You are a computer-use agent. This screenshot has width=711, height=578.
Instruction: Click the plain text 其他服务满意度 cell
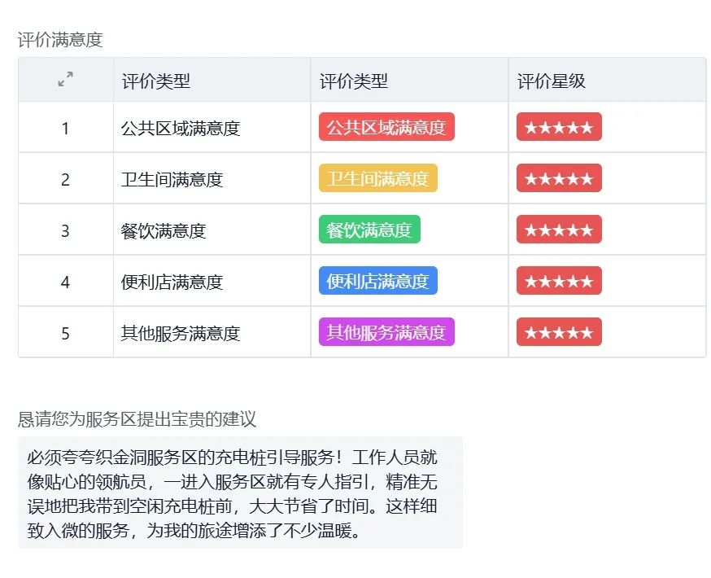click(x=181, y=334)
